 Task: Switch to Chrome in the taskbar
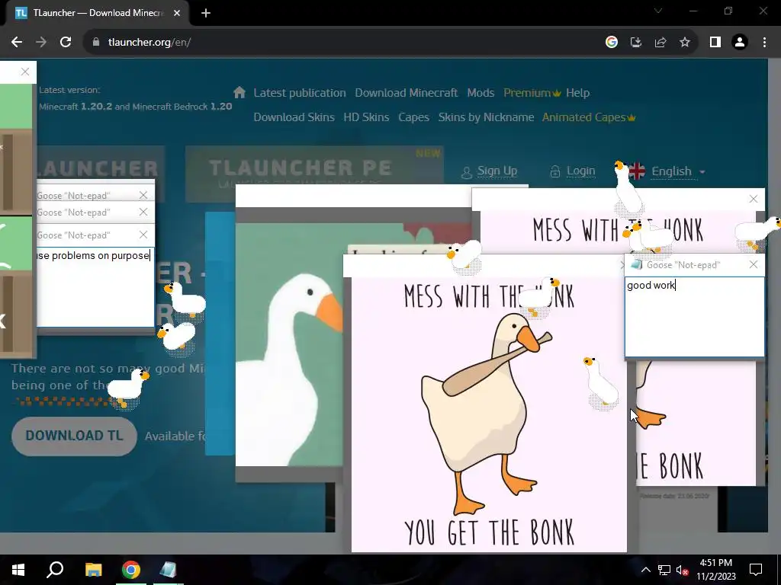[x=131, y=570]
